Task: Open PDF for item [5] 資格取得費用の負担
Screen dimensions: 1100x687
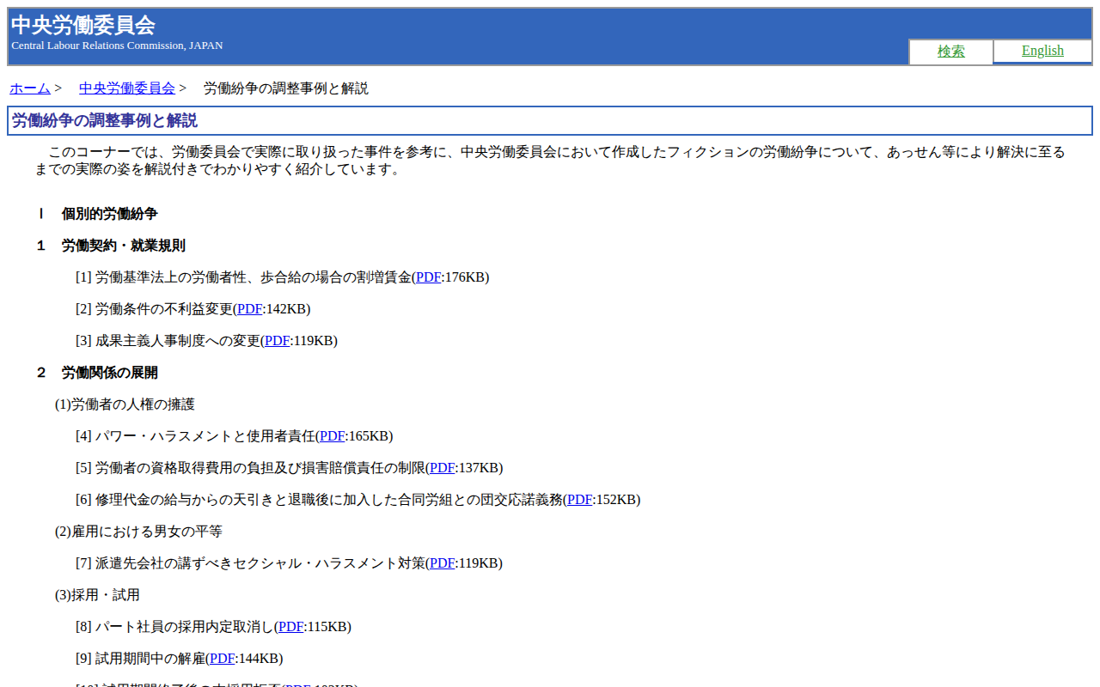Action: 442,468
